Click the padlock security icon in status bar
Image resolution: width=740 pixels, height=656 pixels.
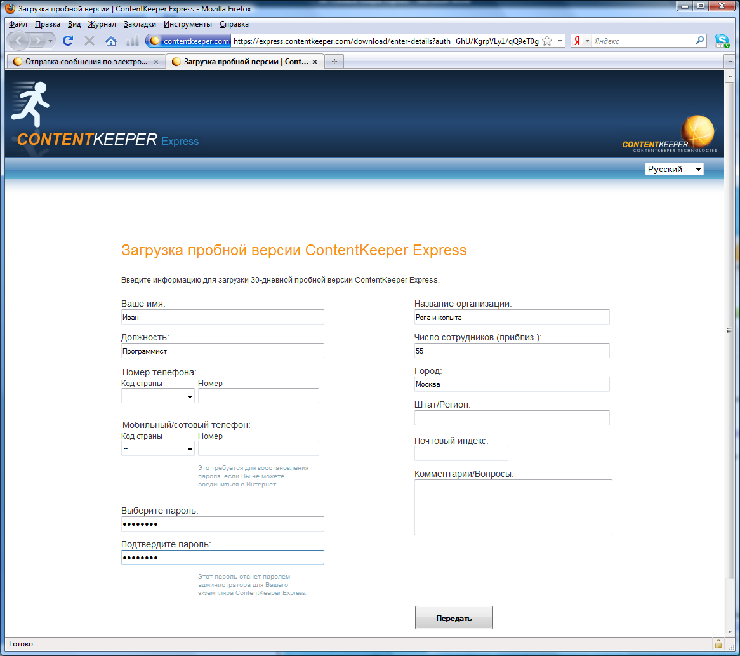718,644
